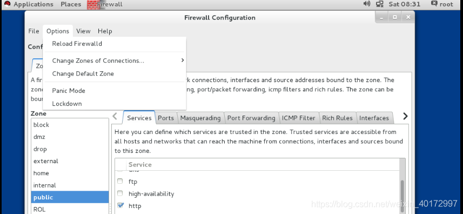
Task: Open the View menu
Action: tap(83, 31)
